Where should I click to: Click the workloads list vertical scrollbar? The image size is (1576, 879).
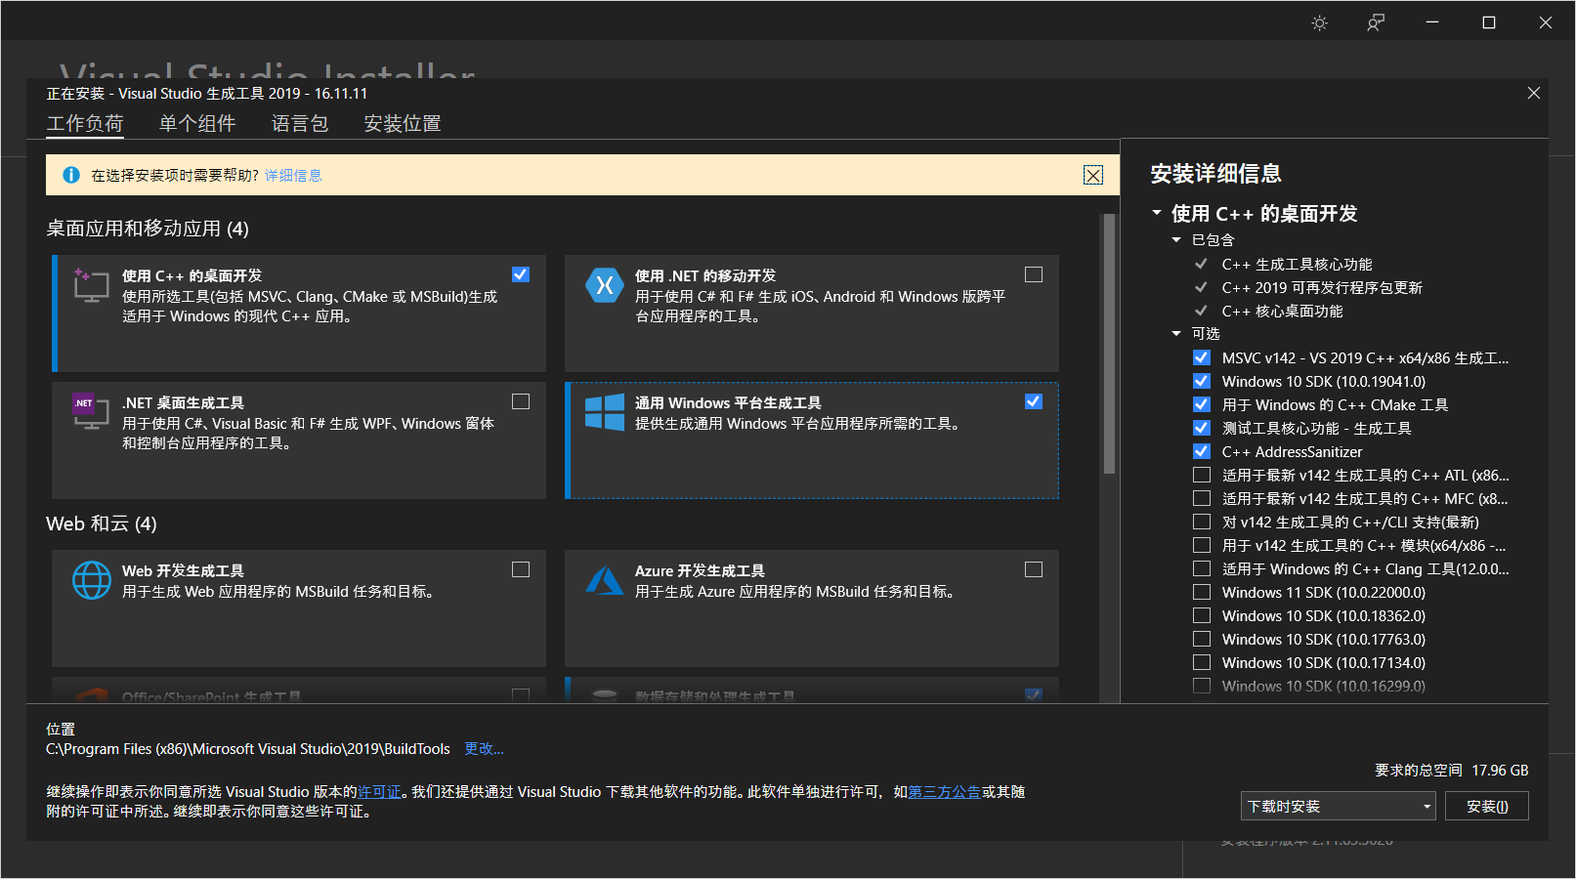point(1109,345)
